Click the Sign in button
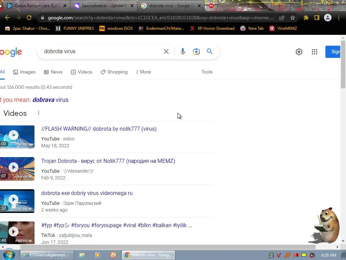The width and height of the screenshot is (346, 260). pos(333,52)
